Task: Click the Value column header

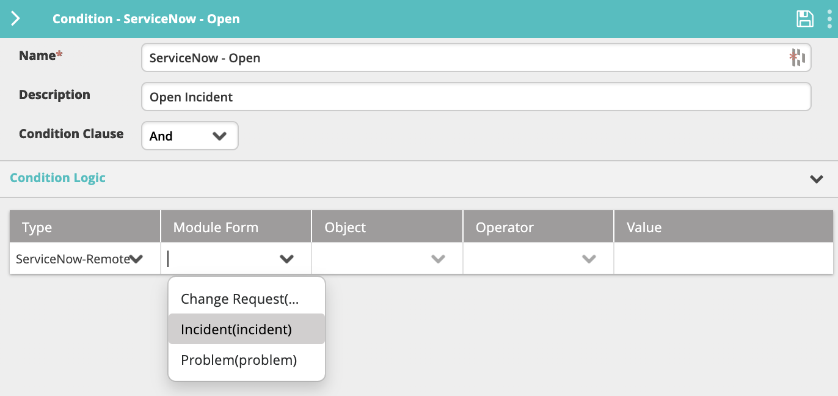Action: pos(724,227)
